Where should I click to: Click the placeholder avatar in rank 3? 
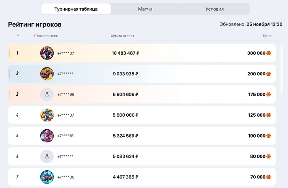(47, 95)
